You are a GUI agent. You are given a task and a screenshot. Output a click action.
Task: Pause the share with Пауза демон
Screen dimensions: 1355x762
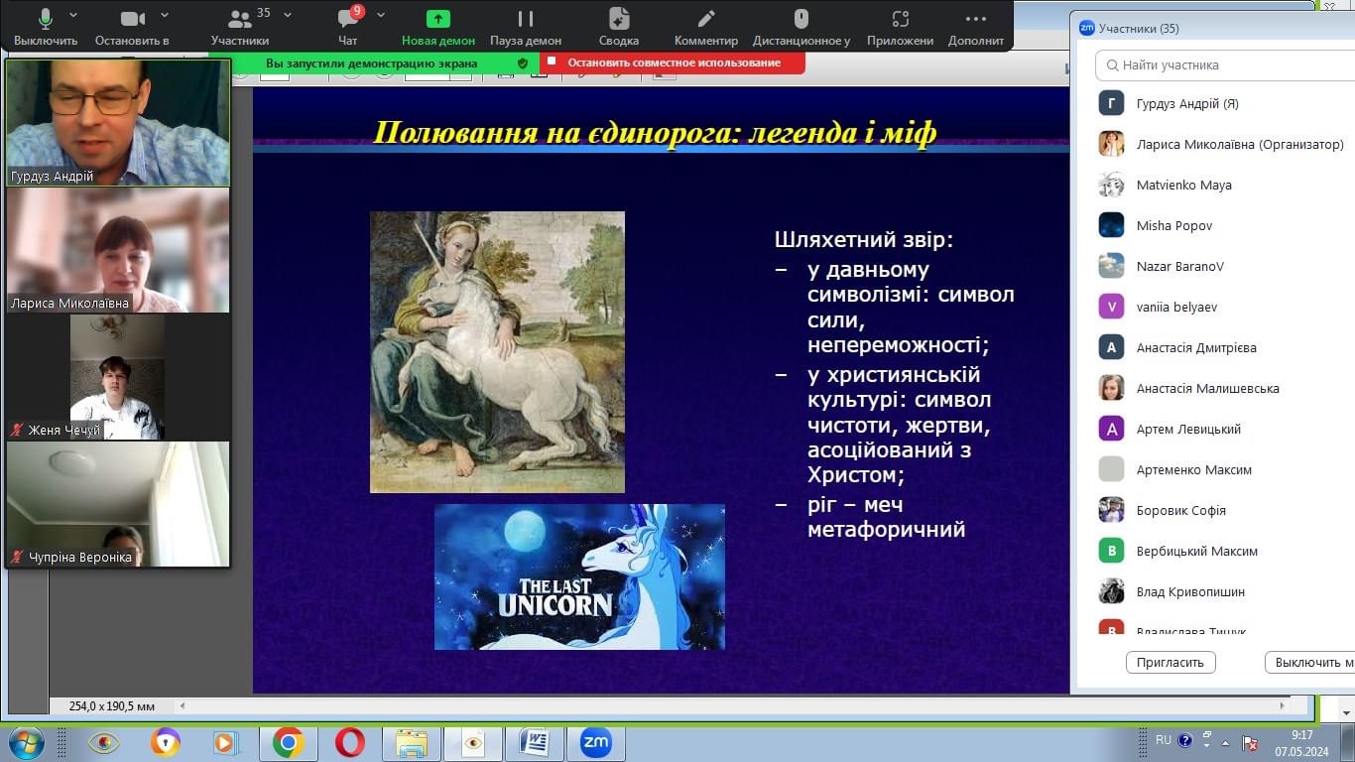526,27
